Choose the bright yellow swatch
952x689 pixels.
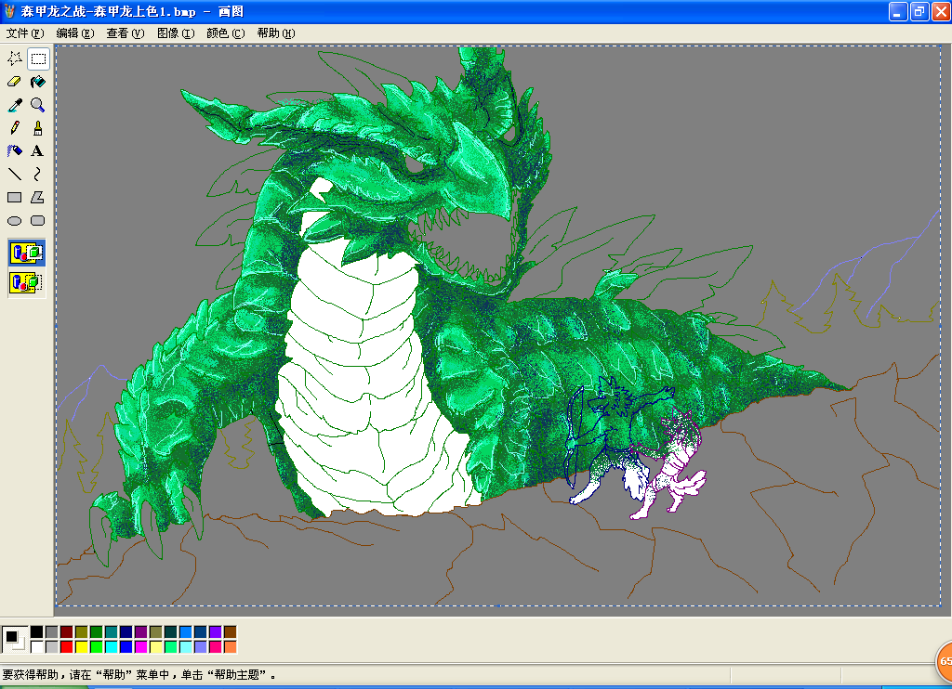[x=82, y=646]
